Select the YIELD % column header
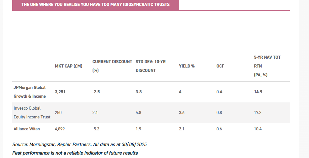This screenshot has width=309, height=158. [187, 66]
